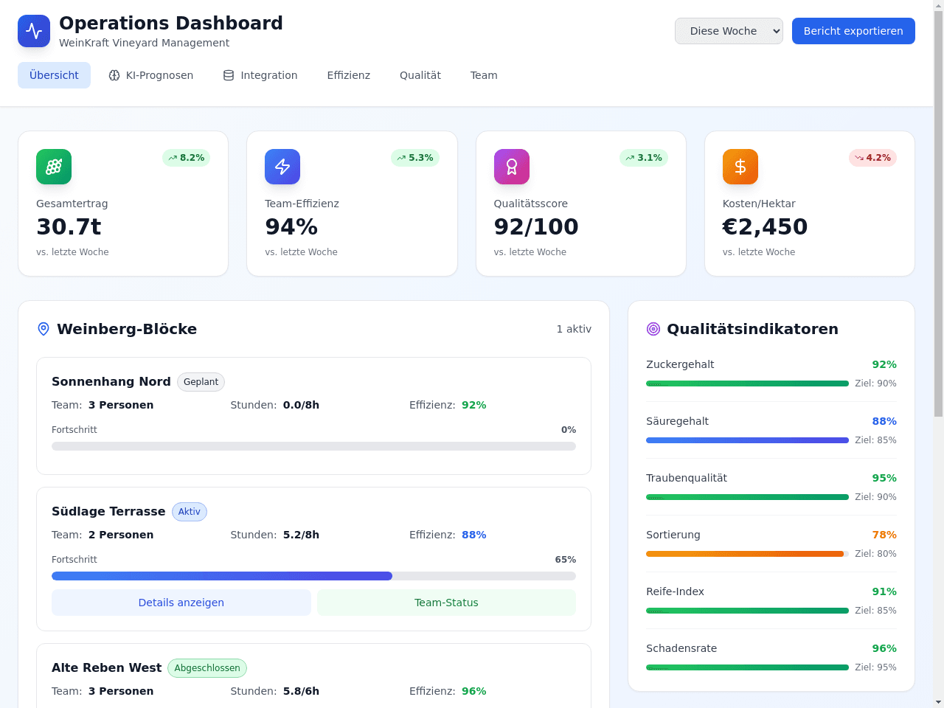Click the Operations Dashboard heading
Viewport: 944px width, 708px height.
pyautogui.click(x=171, y=23)
